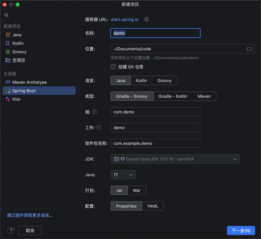Click the 工件 artifact field
This screenshot has width=261, height=239.
(156, 127)
